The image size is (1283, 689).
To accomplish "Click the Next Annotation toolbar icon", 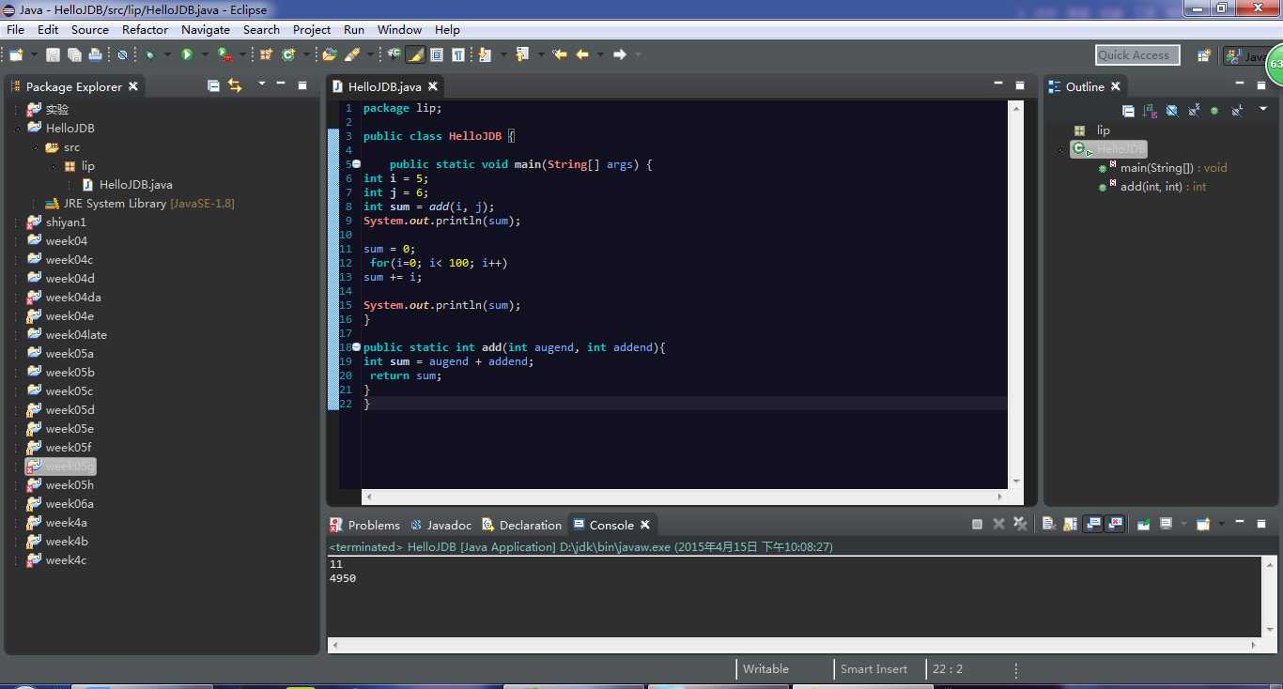I will (485, 54).
